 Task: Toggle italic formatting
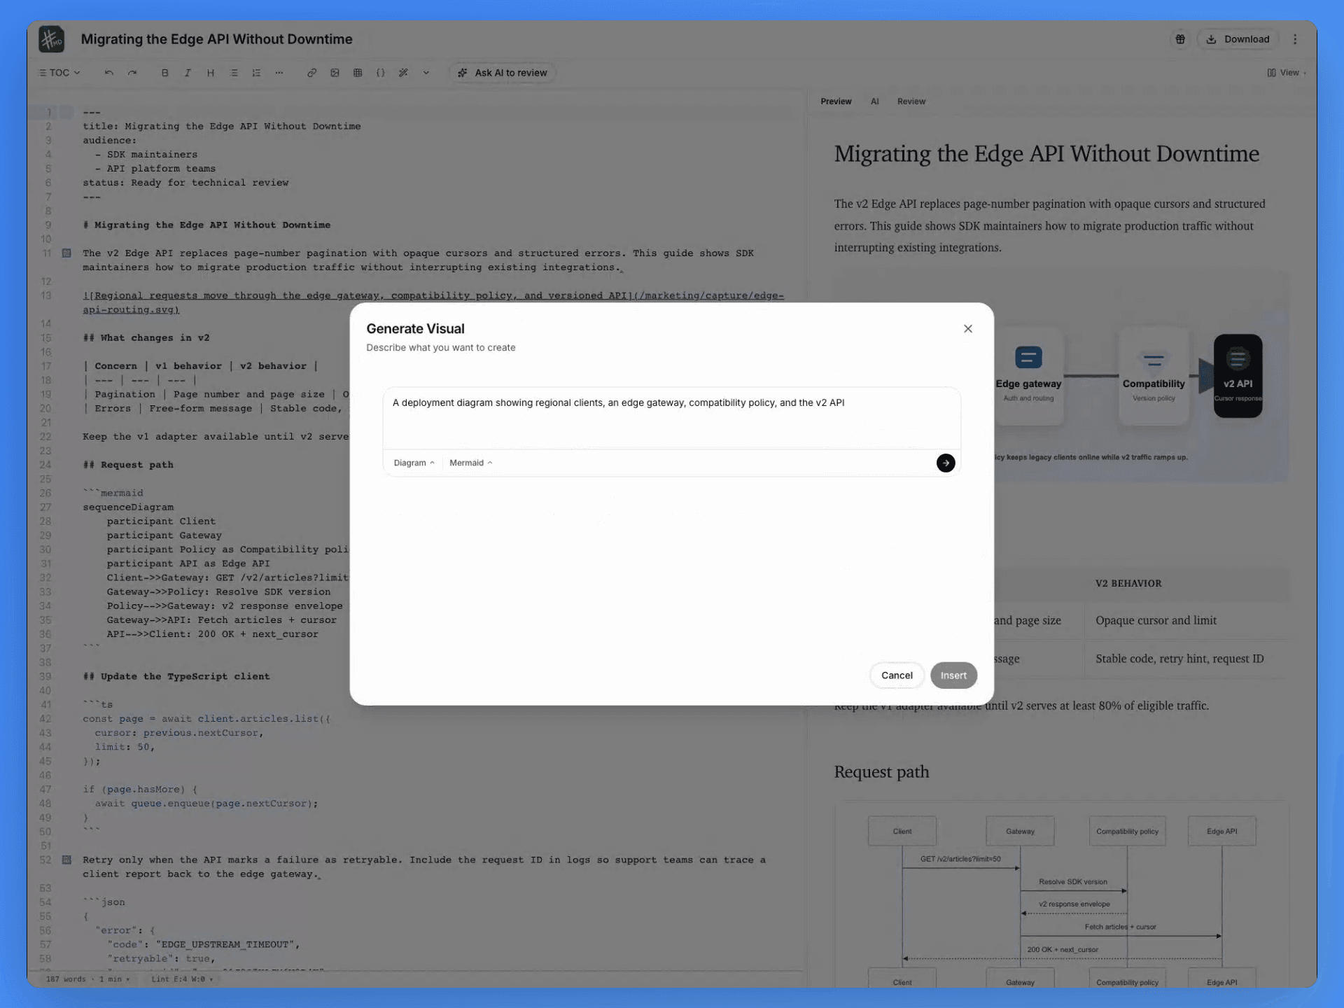point(188,73)
